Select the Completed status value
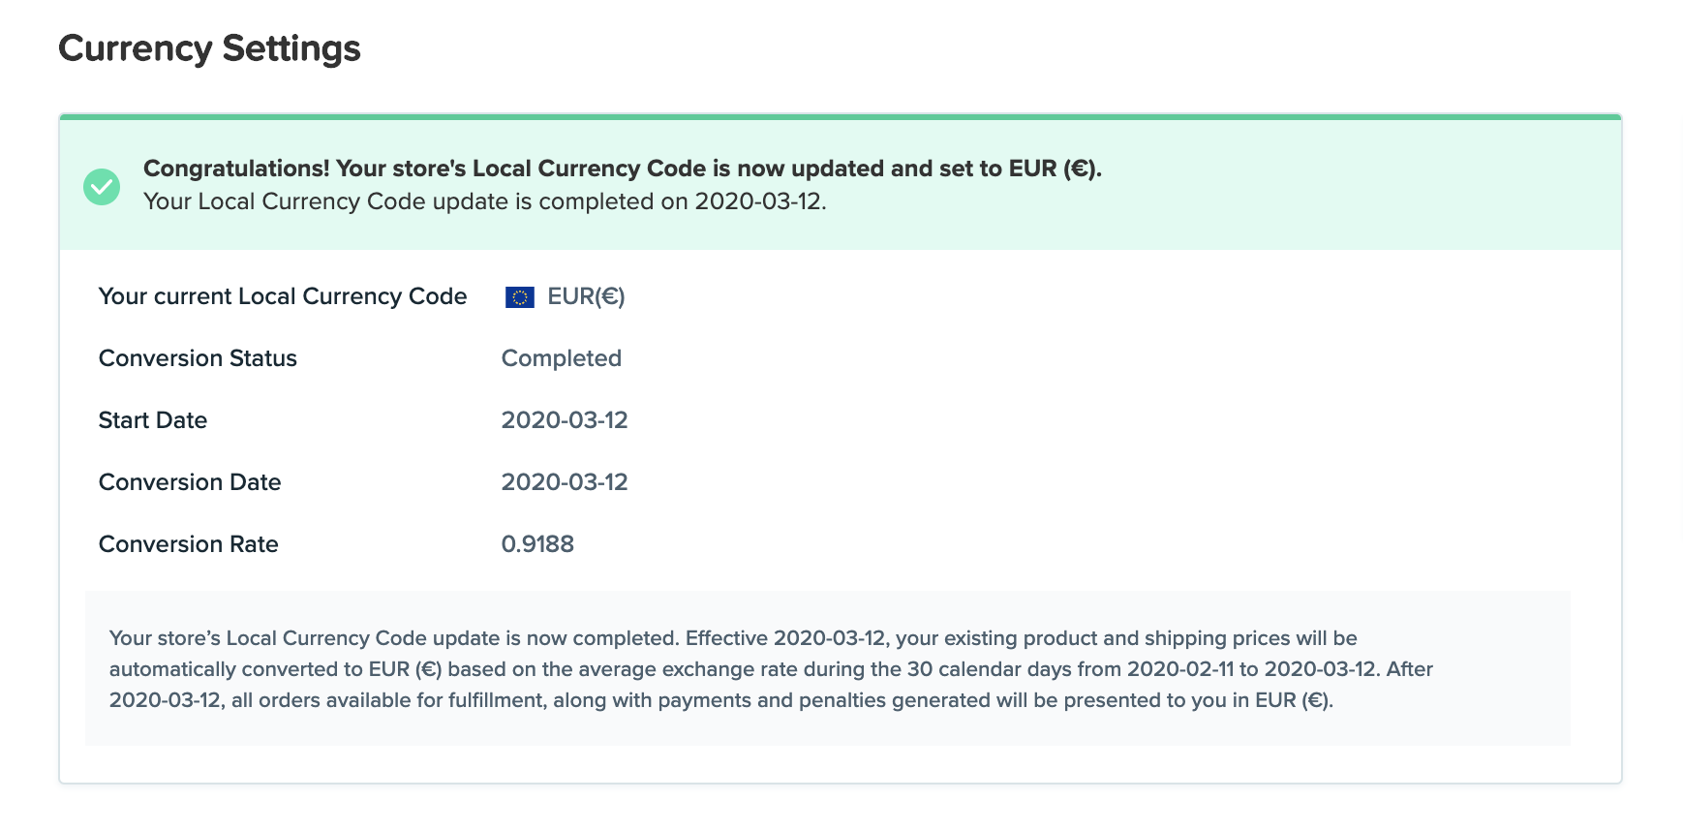The width and height of the screenshot is (1683, 831). (562, 358)
